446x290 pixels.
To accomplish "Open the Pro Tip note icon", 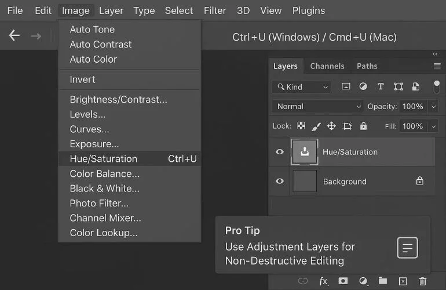I will click(407, 248).
